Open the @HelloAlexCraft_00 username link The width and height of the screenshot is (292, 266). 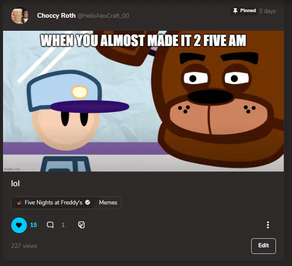click(x=103, y=16)
